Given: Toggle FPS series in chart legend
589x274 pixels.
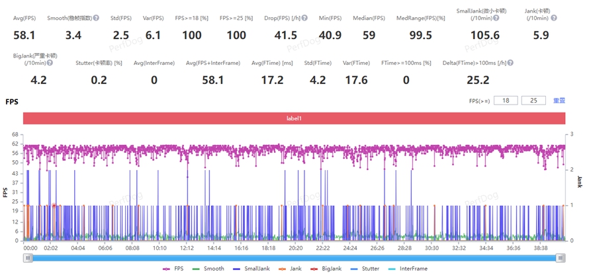Looking at the screenshot, I should pyautogui.click(x=175, y=269).
